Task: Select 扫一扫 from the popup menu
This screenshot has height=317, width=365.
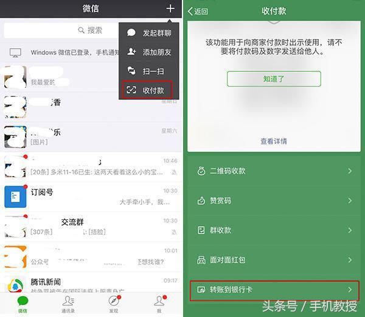Action: (149, 71)
